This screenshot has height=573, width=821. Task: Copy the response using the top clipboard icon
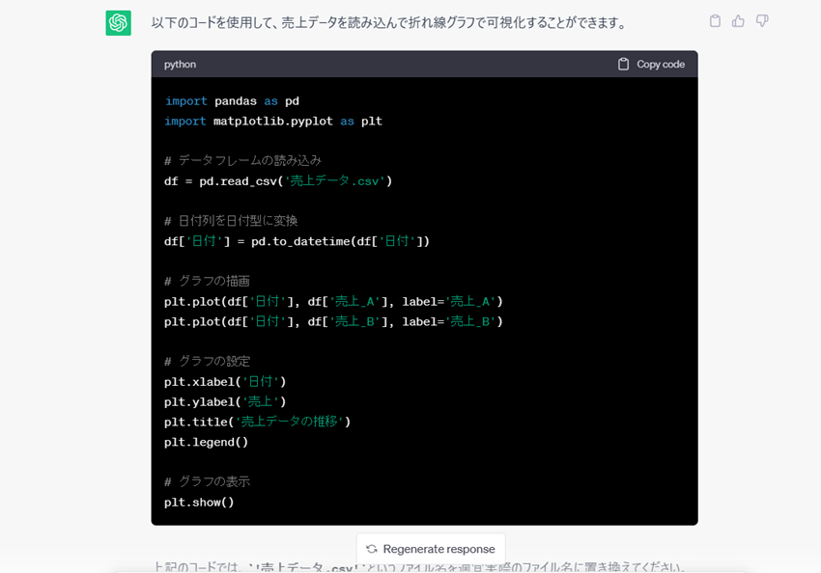(x=715, y=21)
